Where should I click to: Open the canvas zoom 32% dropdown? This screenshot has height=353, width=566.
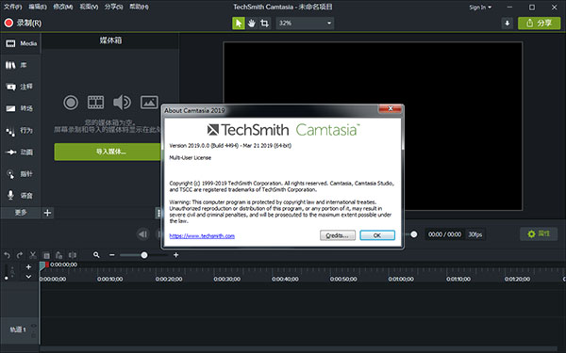pyautogui.click(x=305, y=23)
